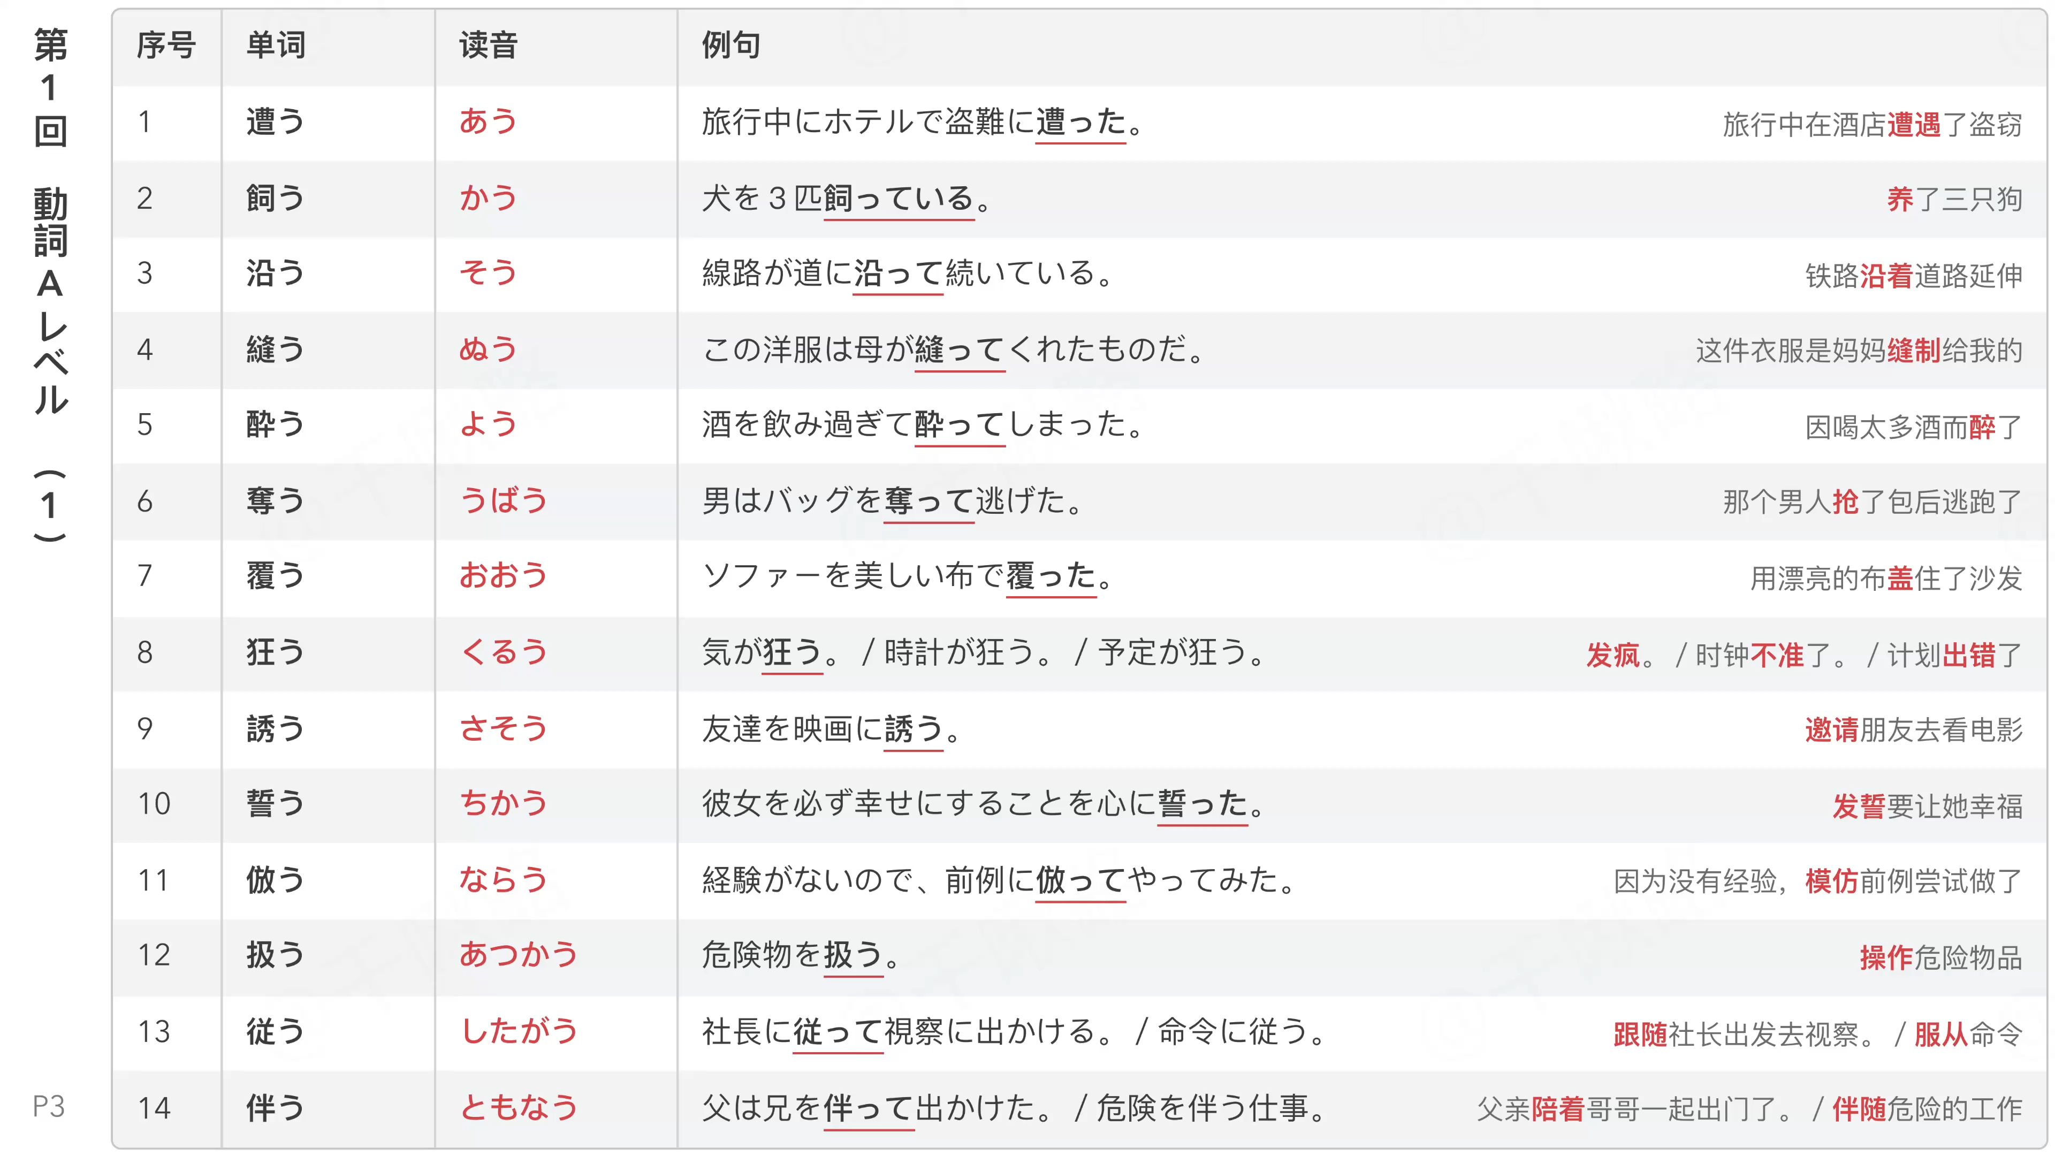This screenshot has height=1156, width=2055.
Task: Click the reading くるう in row 8
Action: click(x=504, y=652)
